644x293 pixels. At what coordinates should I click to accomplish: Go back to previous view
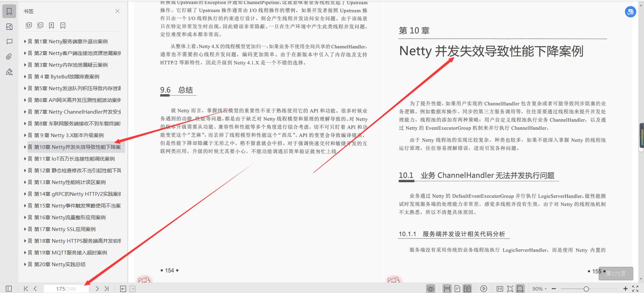123,289
